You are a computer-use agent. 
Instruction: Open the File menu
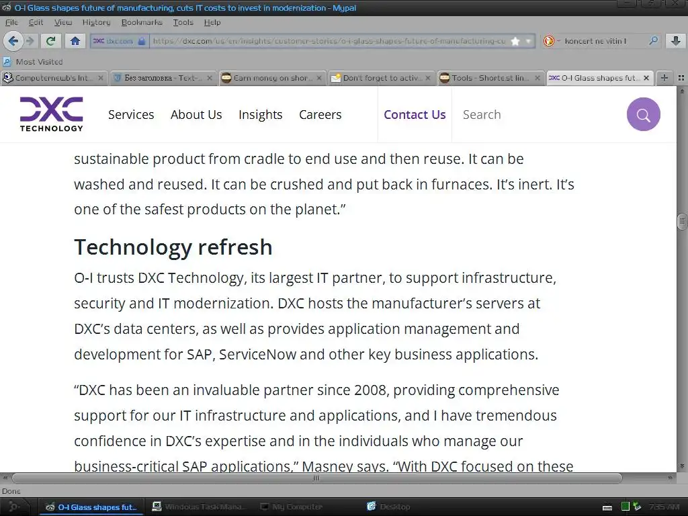click(11, 22)
